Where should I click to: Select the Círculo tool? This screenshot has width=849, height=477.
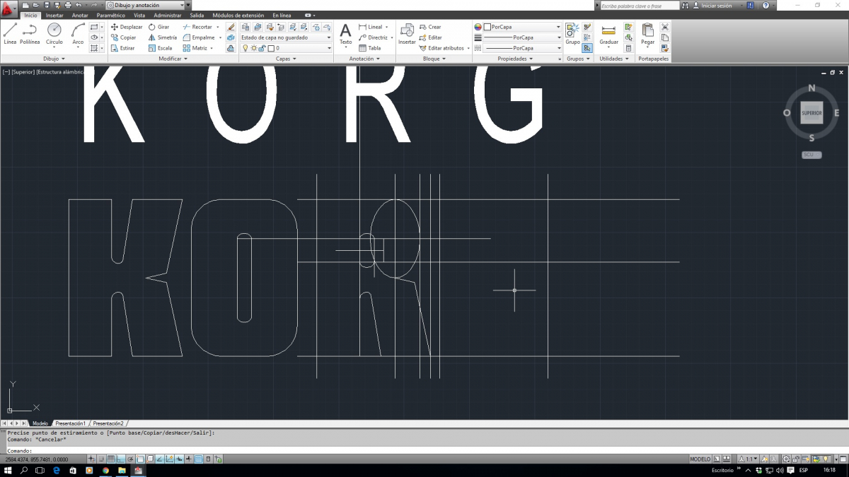54,33
